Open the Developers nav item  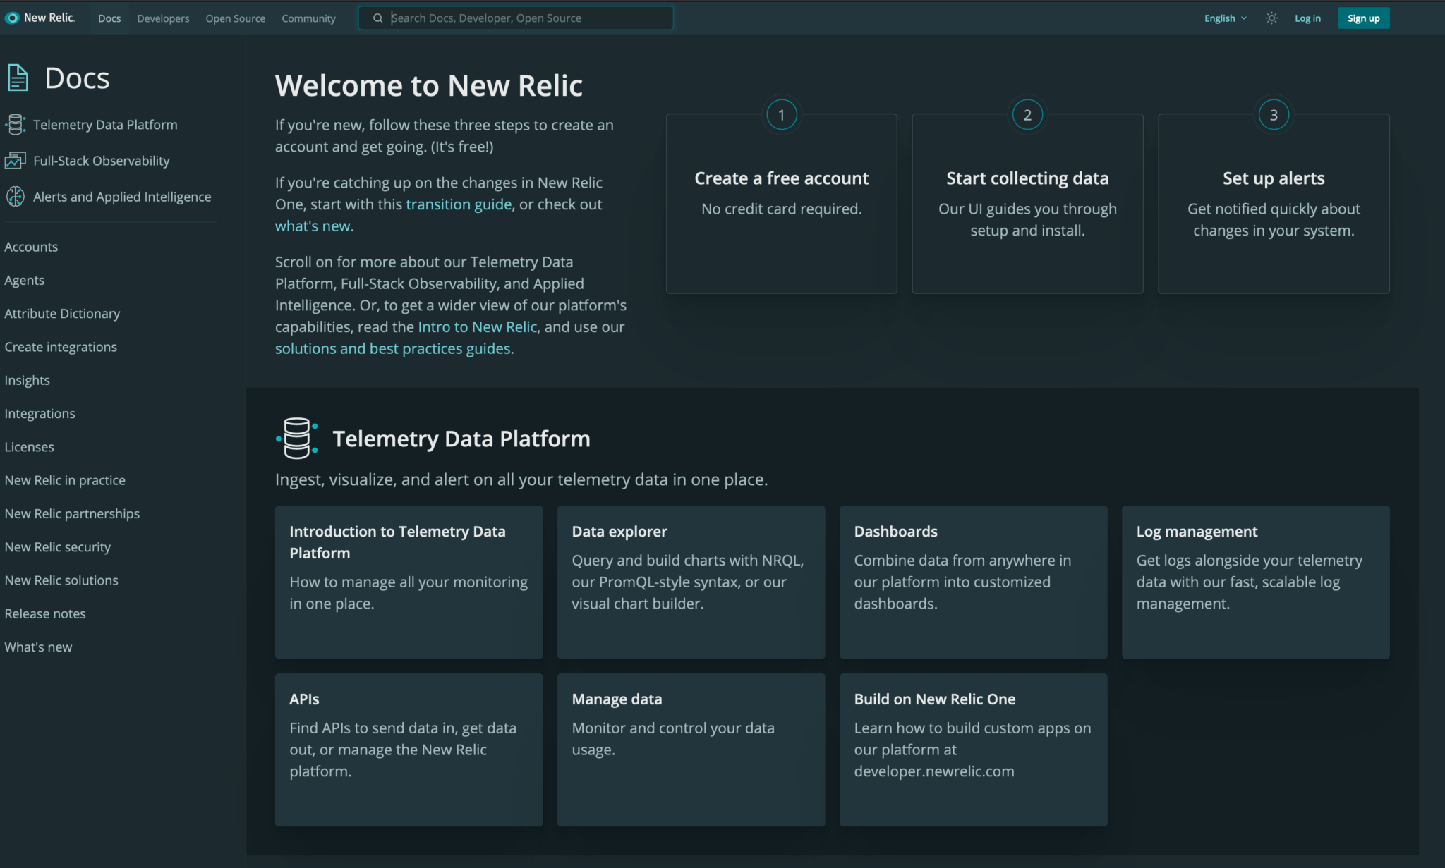163,18
